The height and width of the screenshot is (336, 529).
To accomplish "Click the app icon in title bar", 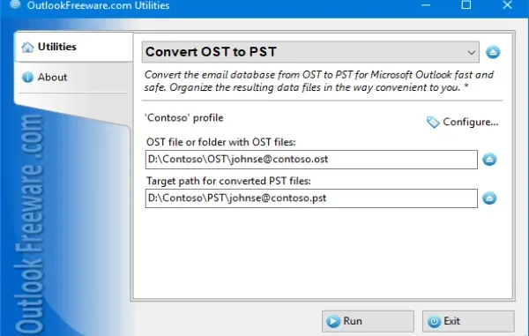I will pos(15,4).
